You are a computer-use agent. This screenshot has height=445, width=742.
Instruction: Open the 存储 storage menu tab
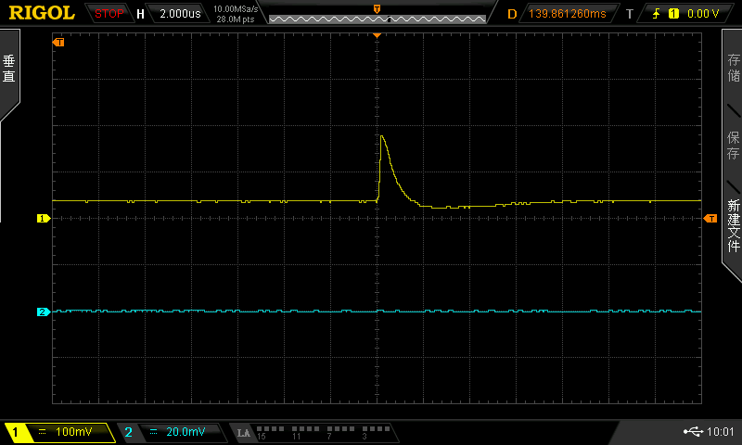(x=734, y=68)
